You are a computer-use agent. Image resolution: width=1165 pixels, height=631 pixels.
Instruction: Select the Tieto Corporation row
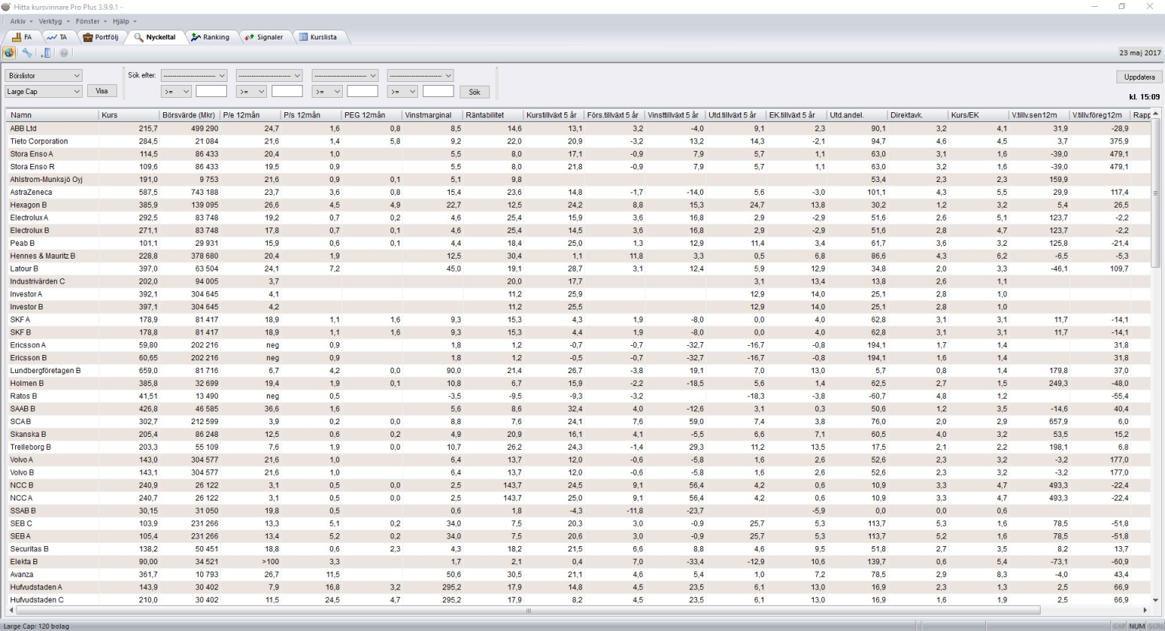[x=579, y=142]
